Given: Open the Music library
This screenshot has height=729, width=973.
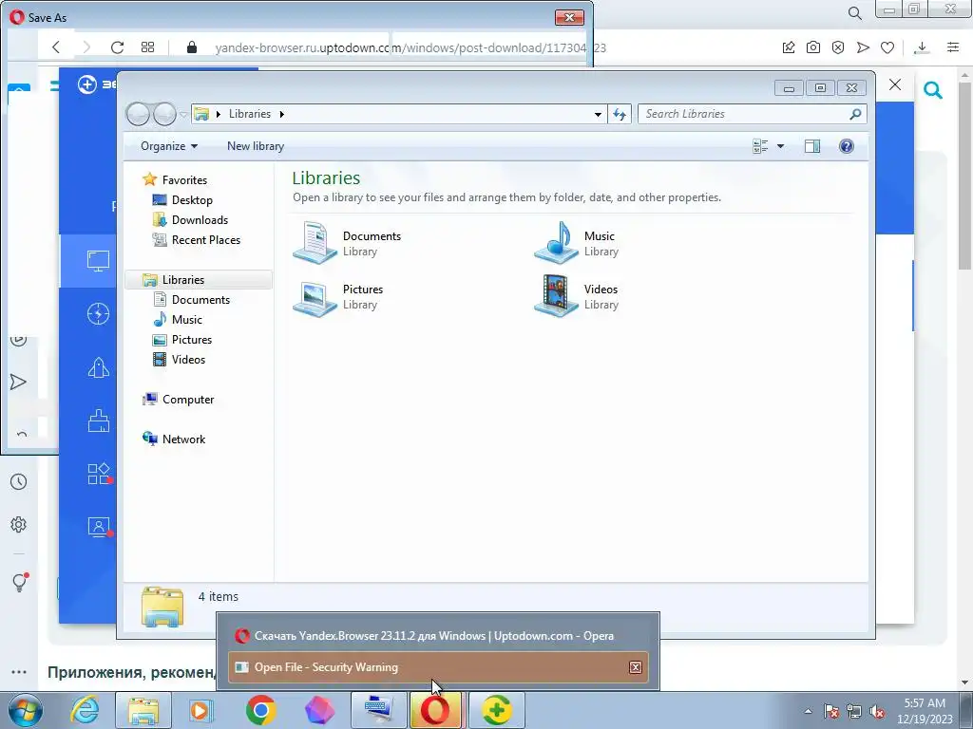Looking at the screenshot, I should 577,243.
